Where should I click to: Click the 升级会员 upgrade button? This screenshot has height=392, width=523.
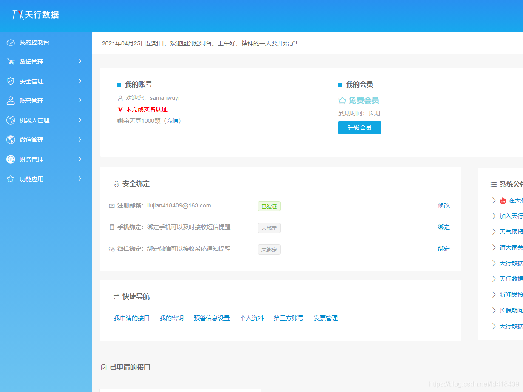[x=359, y=128]
